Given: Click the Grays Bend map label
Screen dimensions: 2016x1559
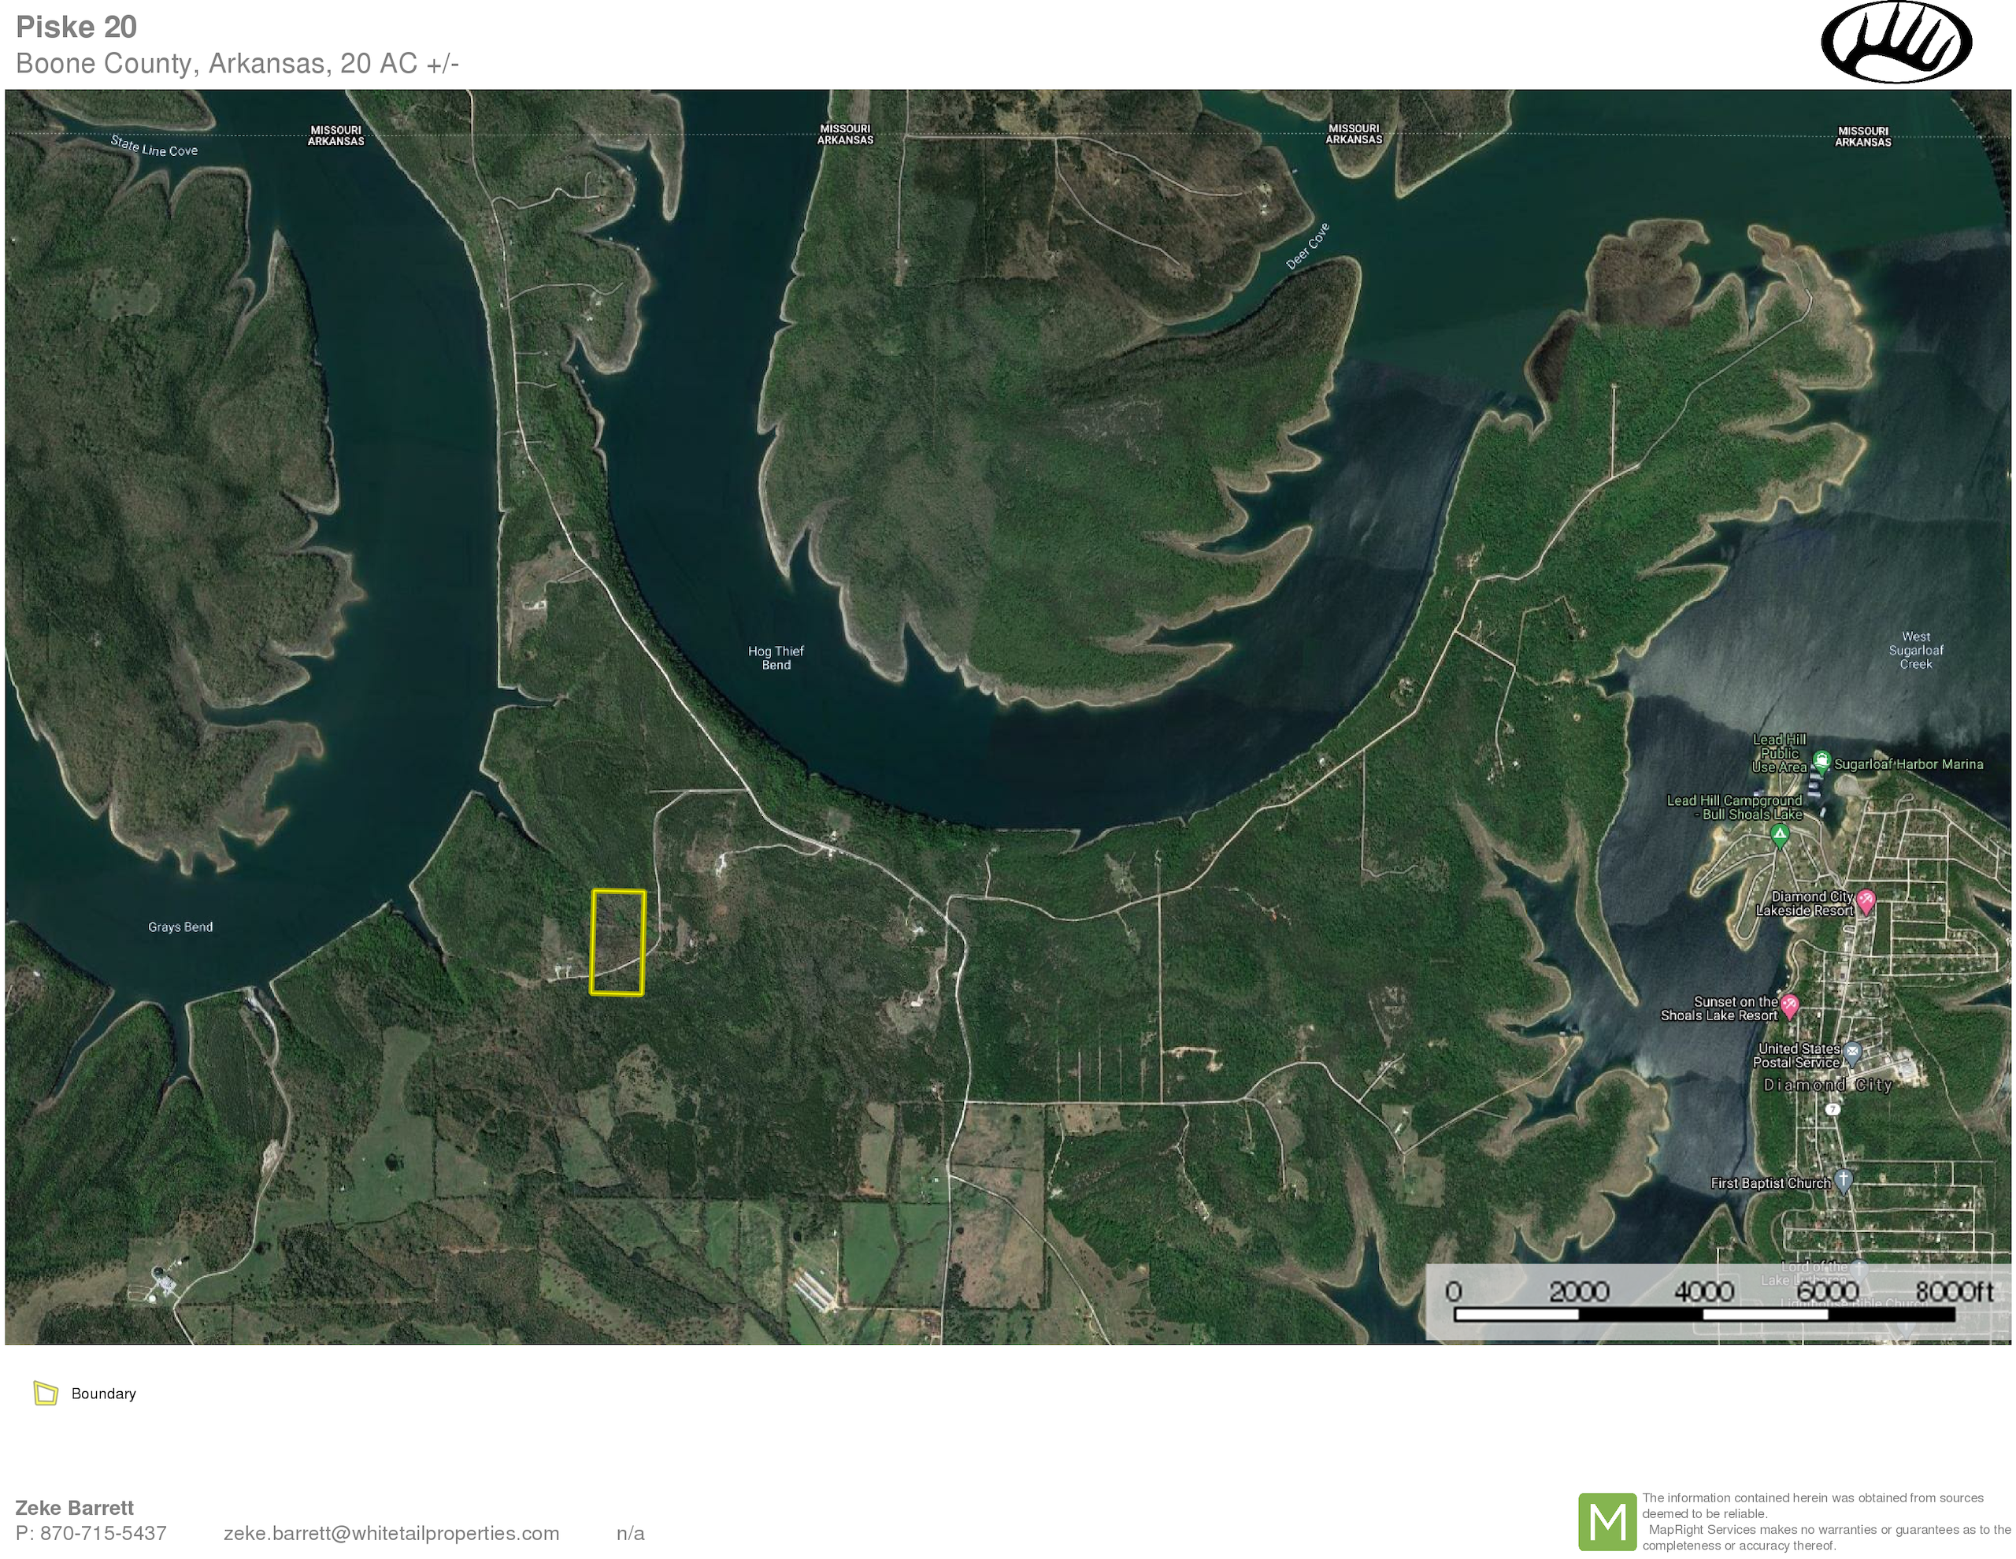Looking at the screenshot, I should coord(180,926).
